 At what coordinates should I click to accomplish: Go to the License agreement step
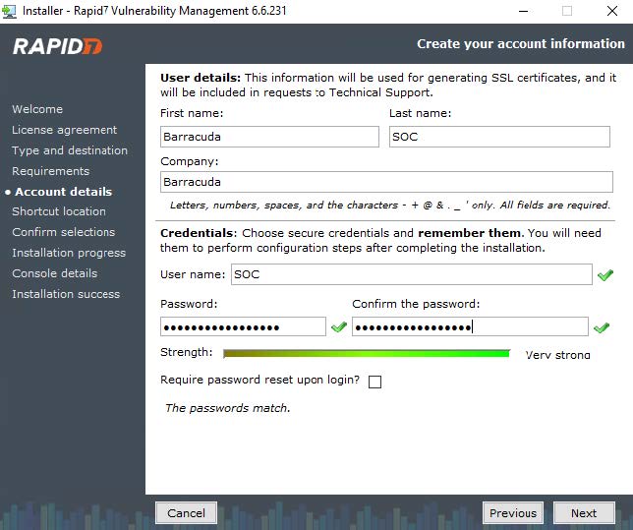pos(64,130)
